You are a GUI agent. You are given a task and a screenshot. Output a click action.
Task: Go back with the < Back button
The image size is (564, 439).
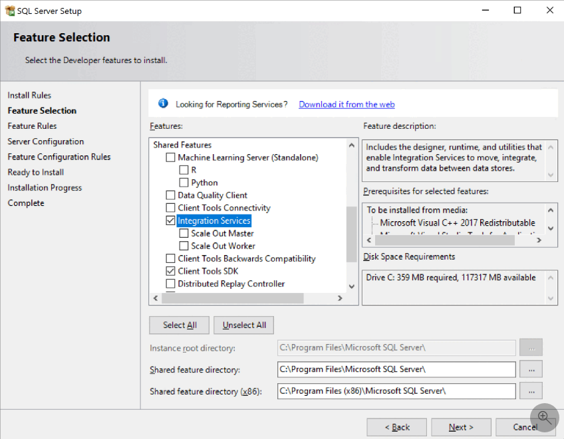(397, 427)
